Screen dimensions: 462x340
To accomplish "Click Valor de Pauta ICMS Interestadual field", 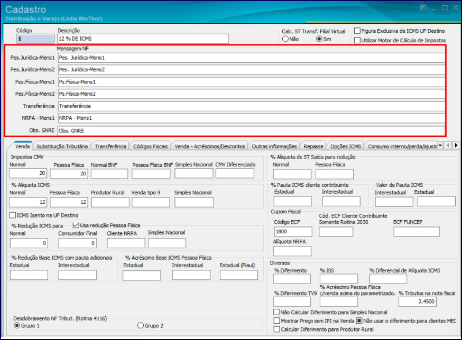I will point(394,202).
